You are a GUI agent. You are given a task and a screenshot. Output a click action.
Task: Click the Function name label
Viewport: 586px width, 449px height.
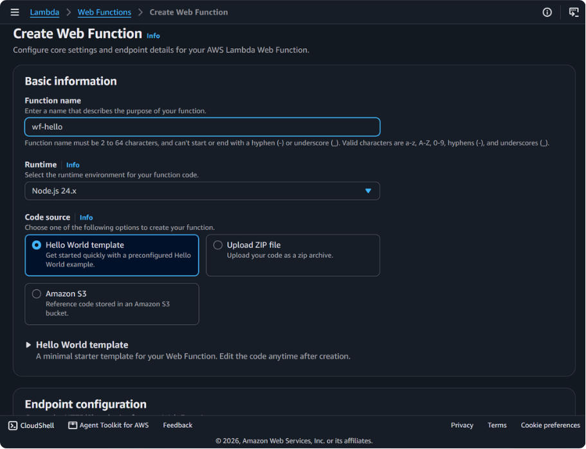click(53, 101)
